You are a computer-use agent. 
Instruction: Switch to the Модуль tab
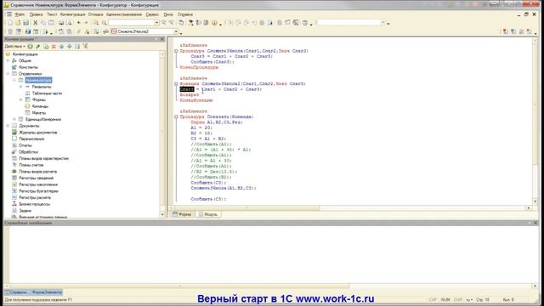208,214
